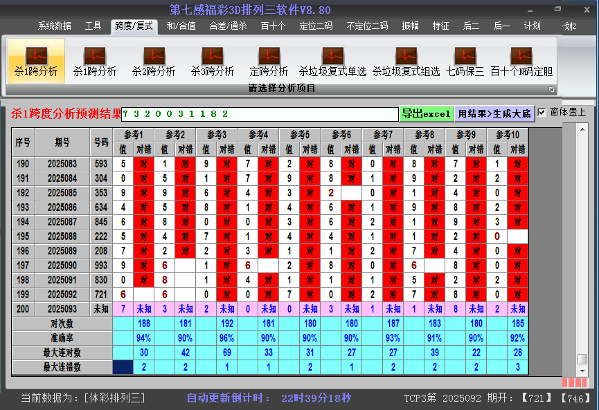Click the 准确率 row label

62,338
